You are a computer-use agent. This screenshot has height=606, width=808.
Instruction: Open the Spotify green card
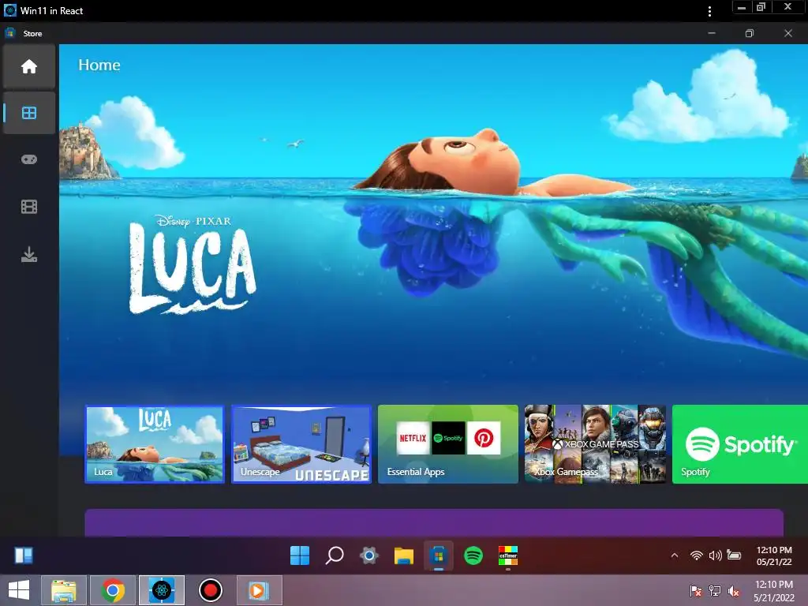(x=740, y=444)
